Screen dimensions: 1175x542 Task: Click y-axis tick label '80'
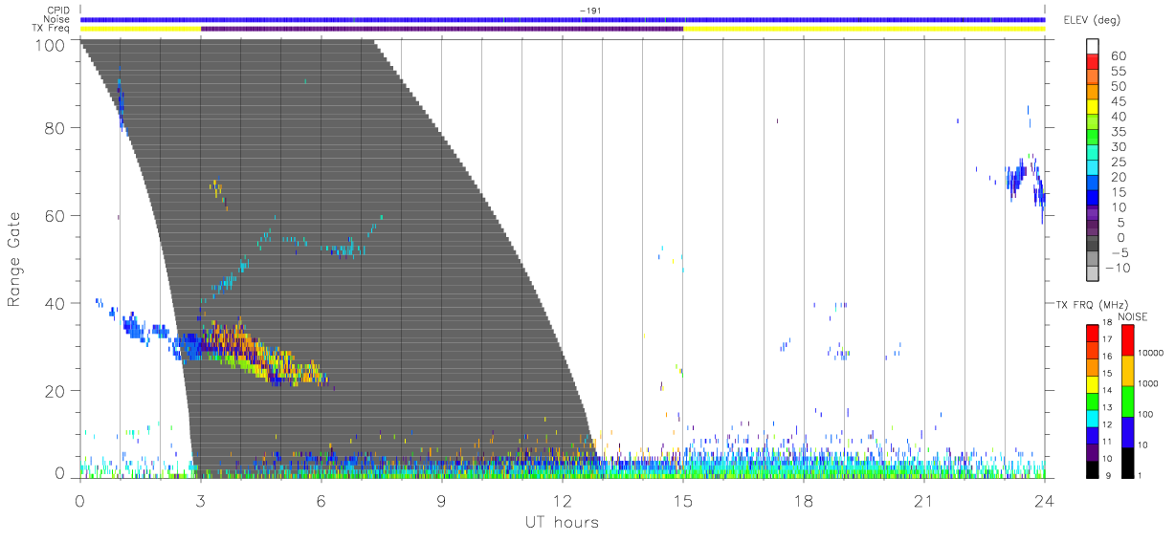tap(56, 128)
